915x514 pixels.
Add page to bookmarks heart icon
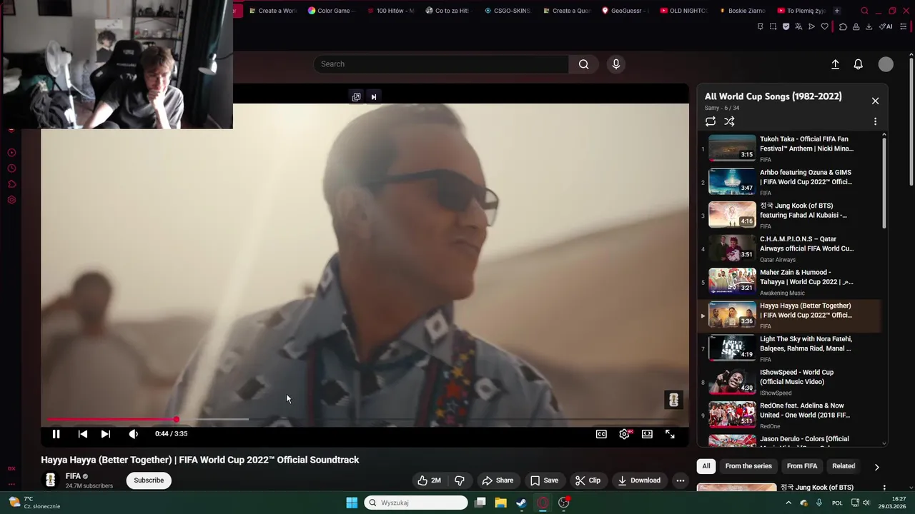coord(824,26)
